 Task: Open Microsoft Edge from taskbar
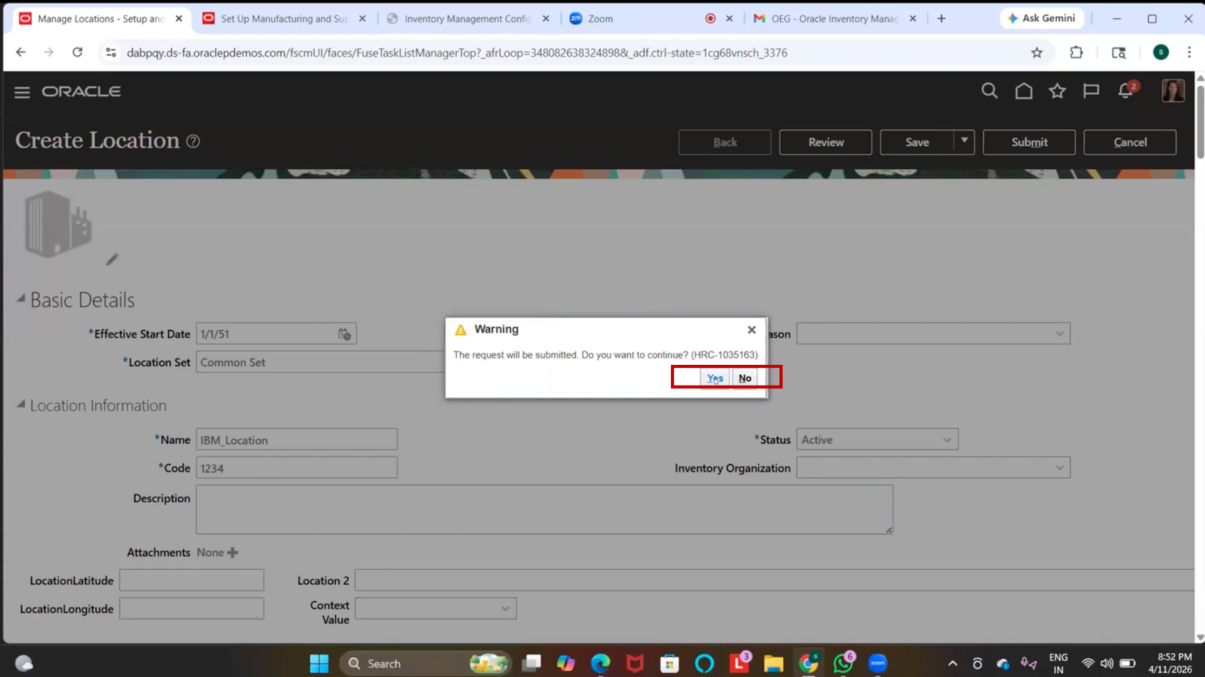[600, 663]
